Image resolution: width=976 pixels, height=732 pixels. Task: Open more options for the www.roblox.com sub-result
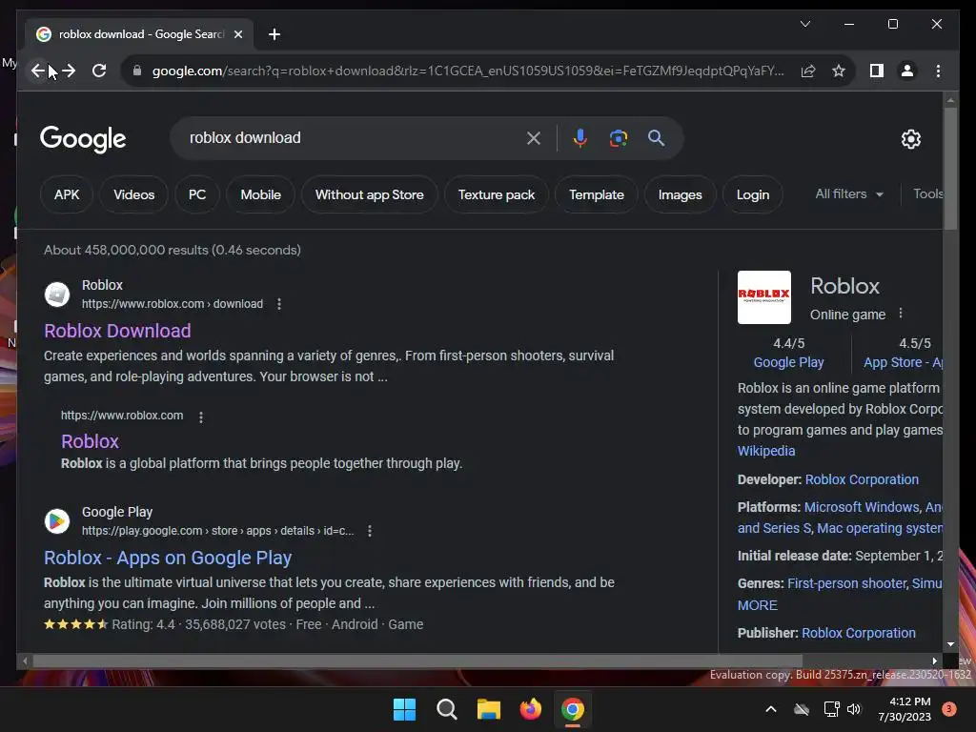coord(200,417)
